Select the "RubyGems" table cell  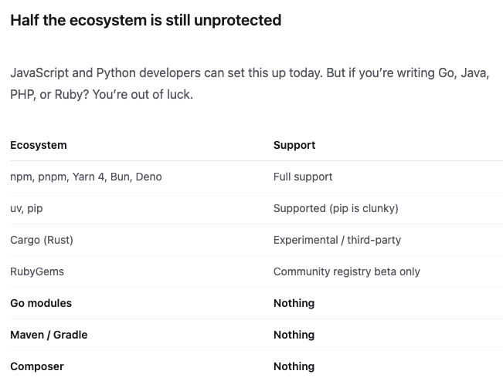[x=37, y=271]
